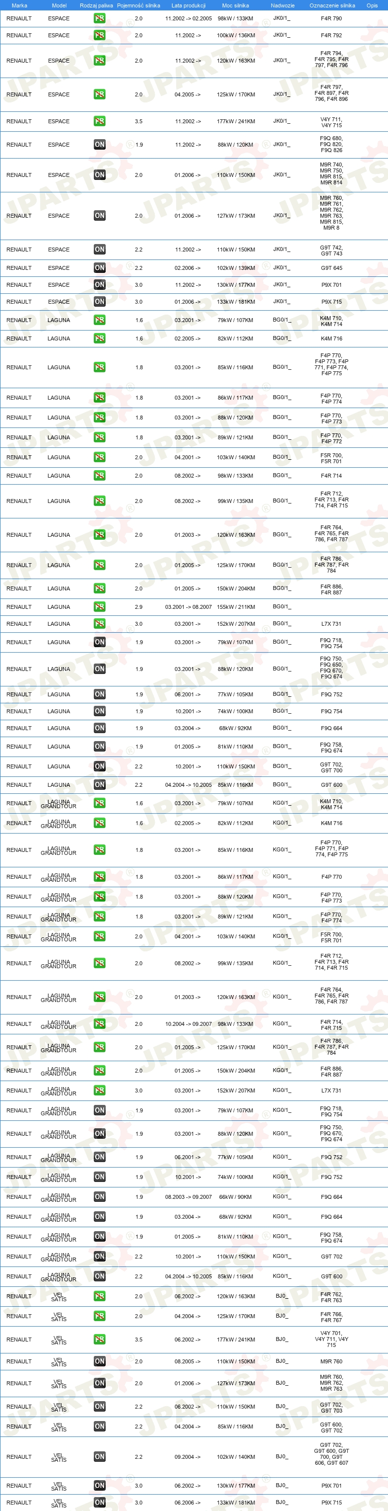Click the F4R 790 engine code cell
Screen dimensions: 388x1511
331,18
